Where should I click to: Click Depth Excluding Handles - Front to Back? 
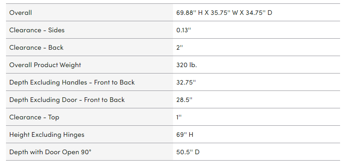pyautogui.click(x=72, y=82)
